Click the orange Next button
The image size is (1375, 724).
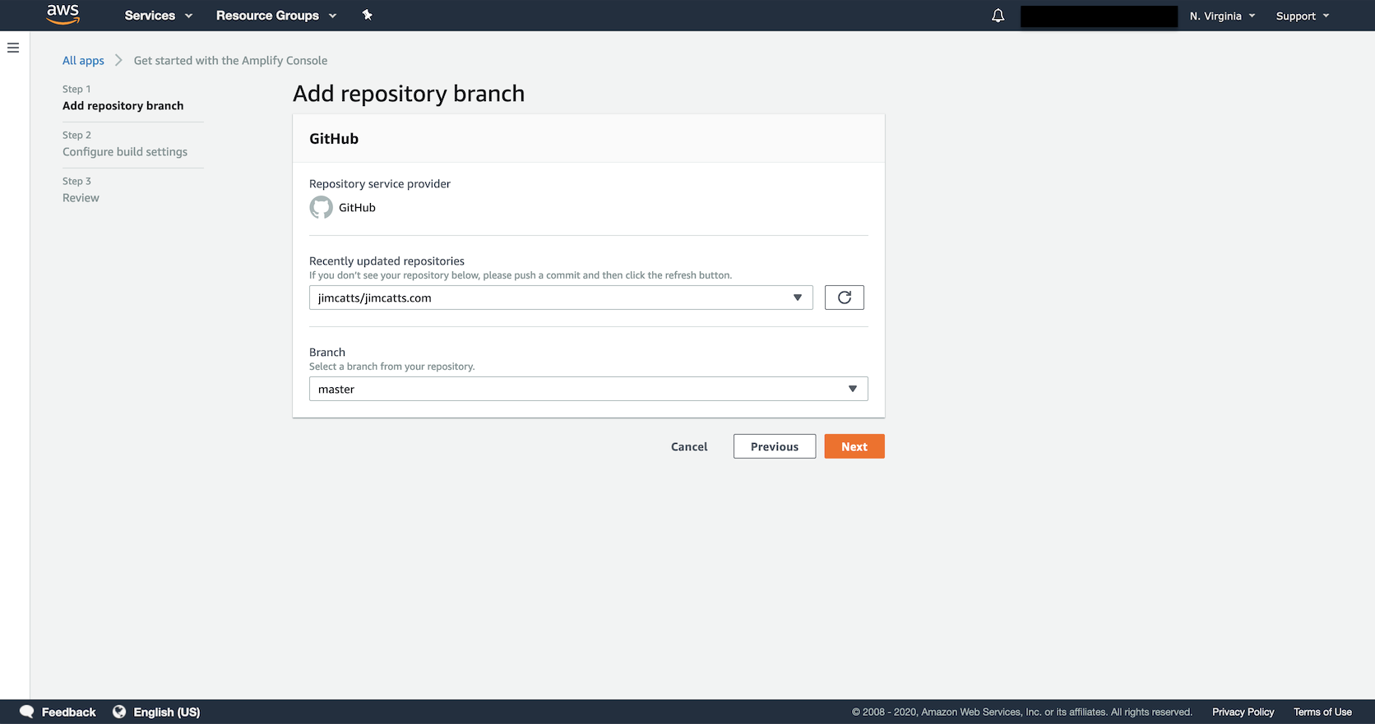(x=854, y=446)
